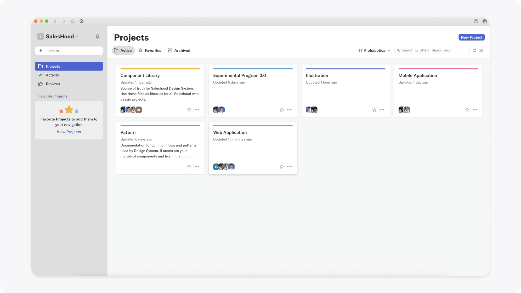Open the Experimental Program 3.0 title
Viewport: 521px width, 293px height.
pyautogui.click(x=240, y=75)
